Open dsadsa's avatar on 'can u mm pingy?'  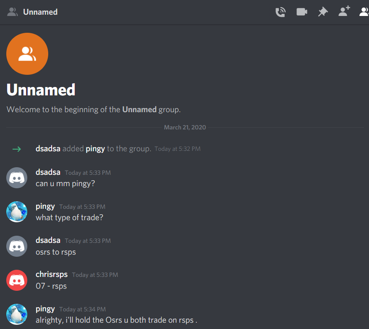[x=17, y=178]
